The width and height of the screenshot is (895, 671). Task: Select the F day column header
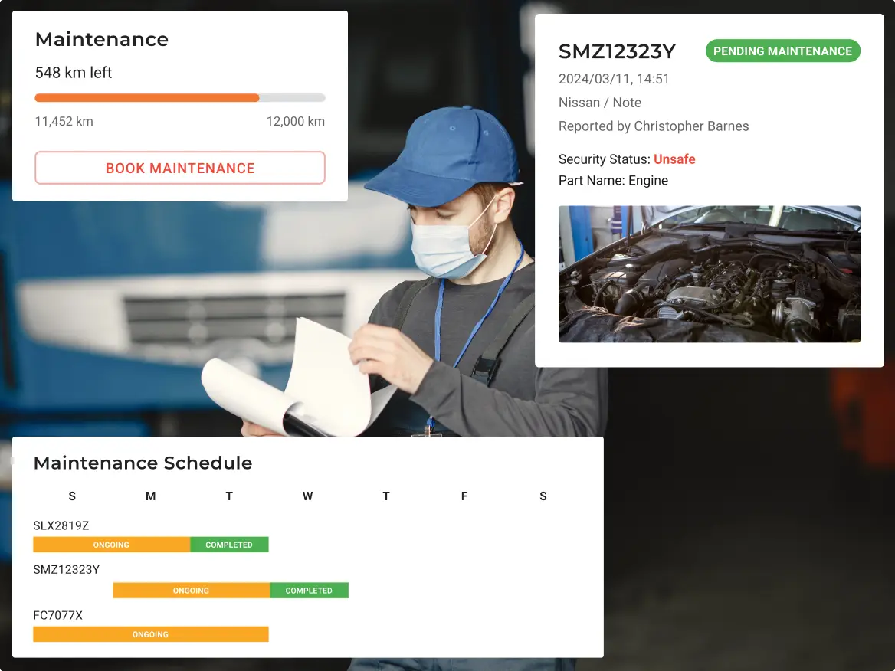pyautogui.click(x=464, y=496)
